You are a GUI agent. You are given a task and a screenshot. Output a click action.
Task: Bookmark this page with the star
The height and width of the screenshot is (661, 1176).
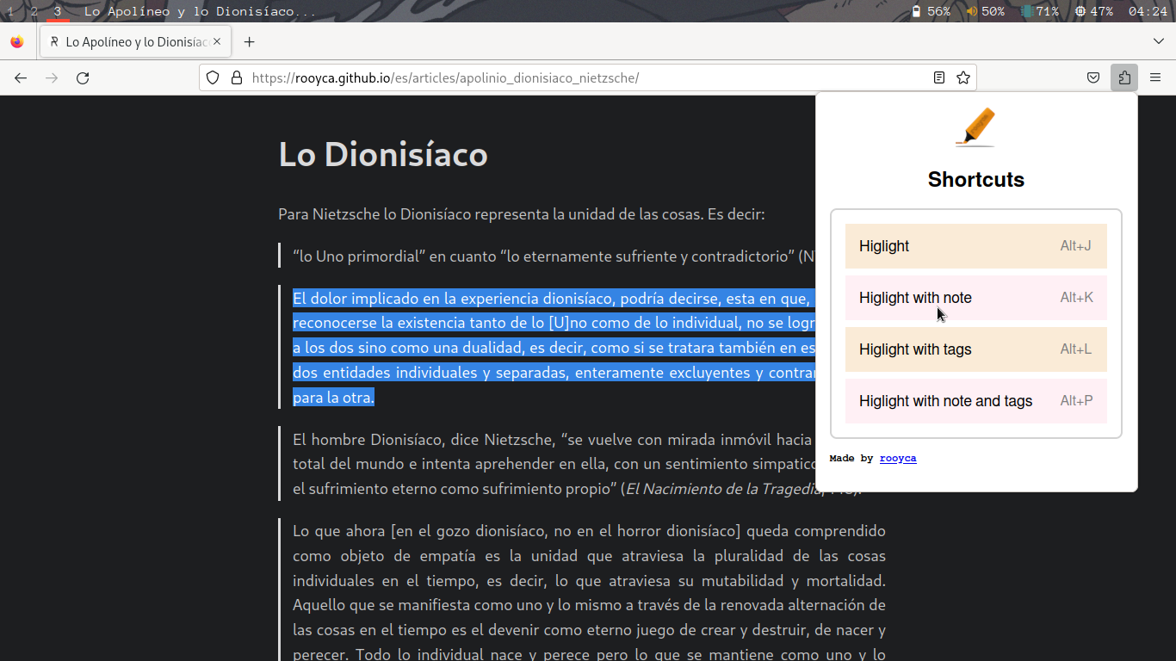963,77
